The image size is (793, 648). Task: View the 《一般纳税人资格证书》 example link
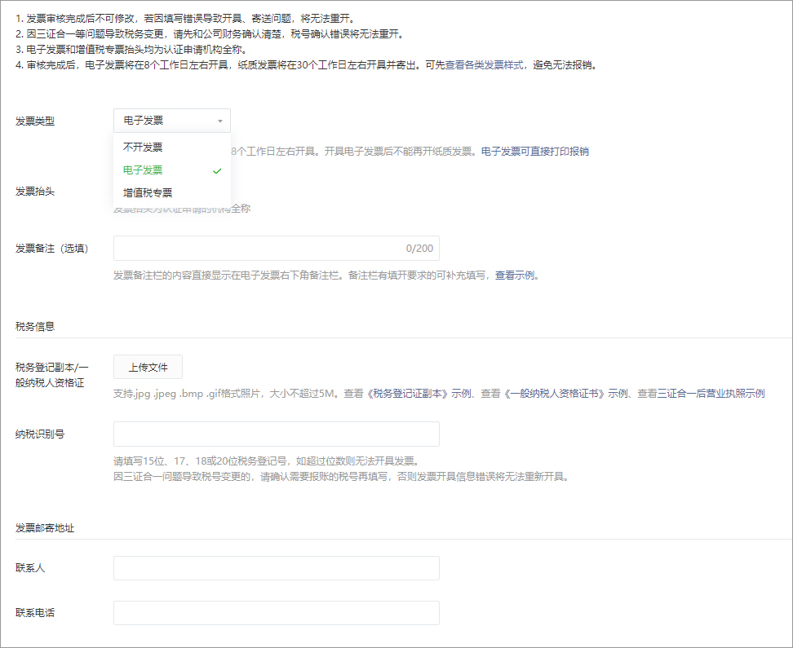tap(554, 394)
